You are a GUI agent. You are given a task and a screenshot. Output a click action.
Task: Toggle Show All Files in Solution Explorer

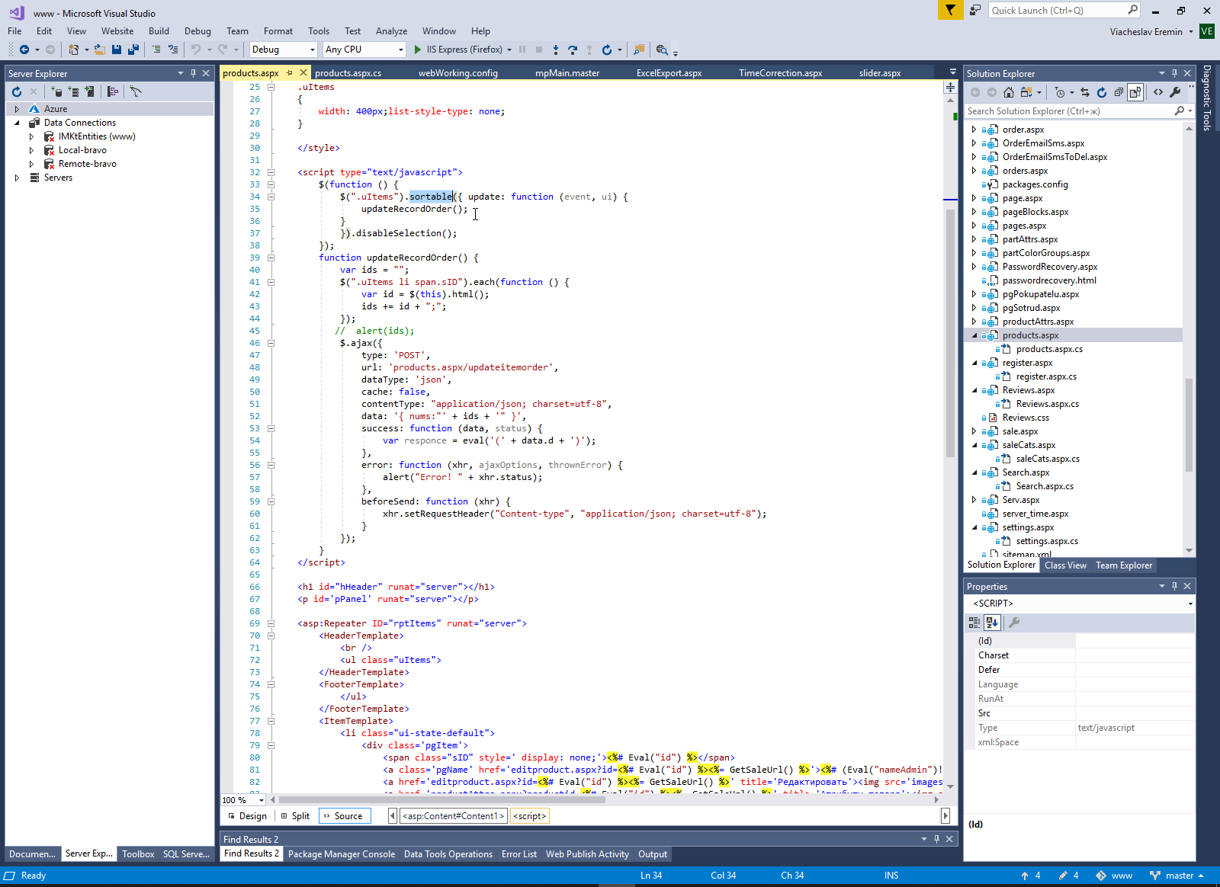tap(1135, 92)
